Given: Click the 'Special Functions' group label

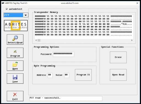Looking at the screenshot, I should tap(112, 47).
